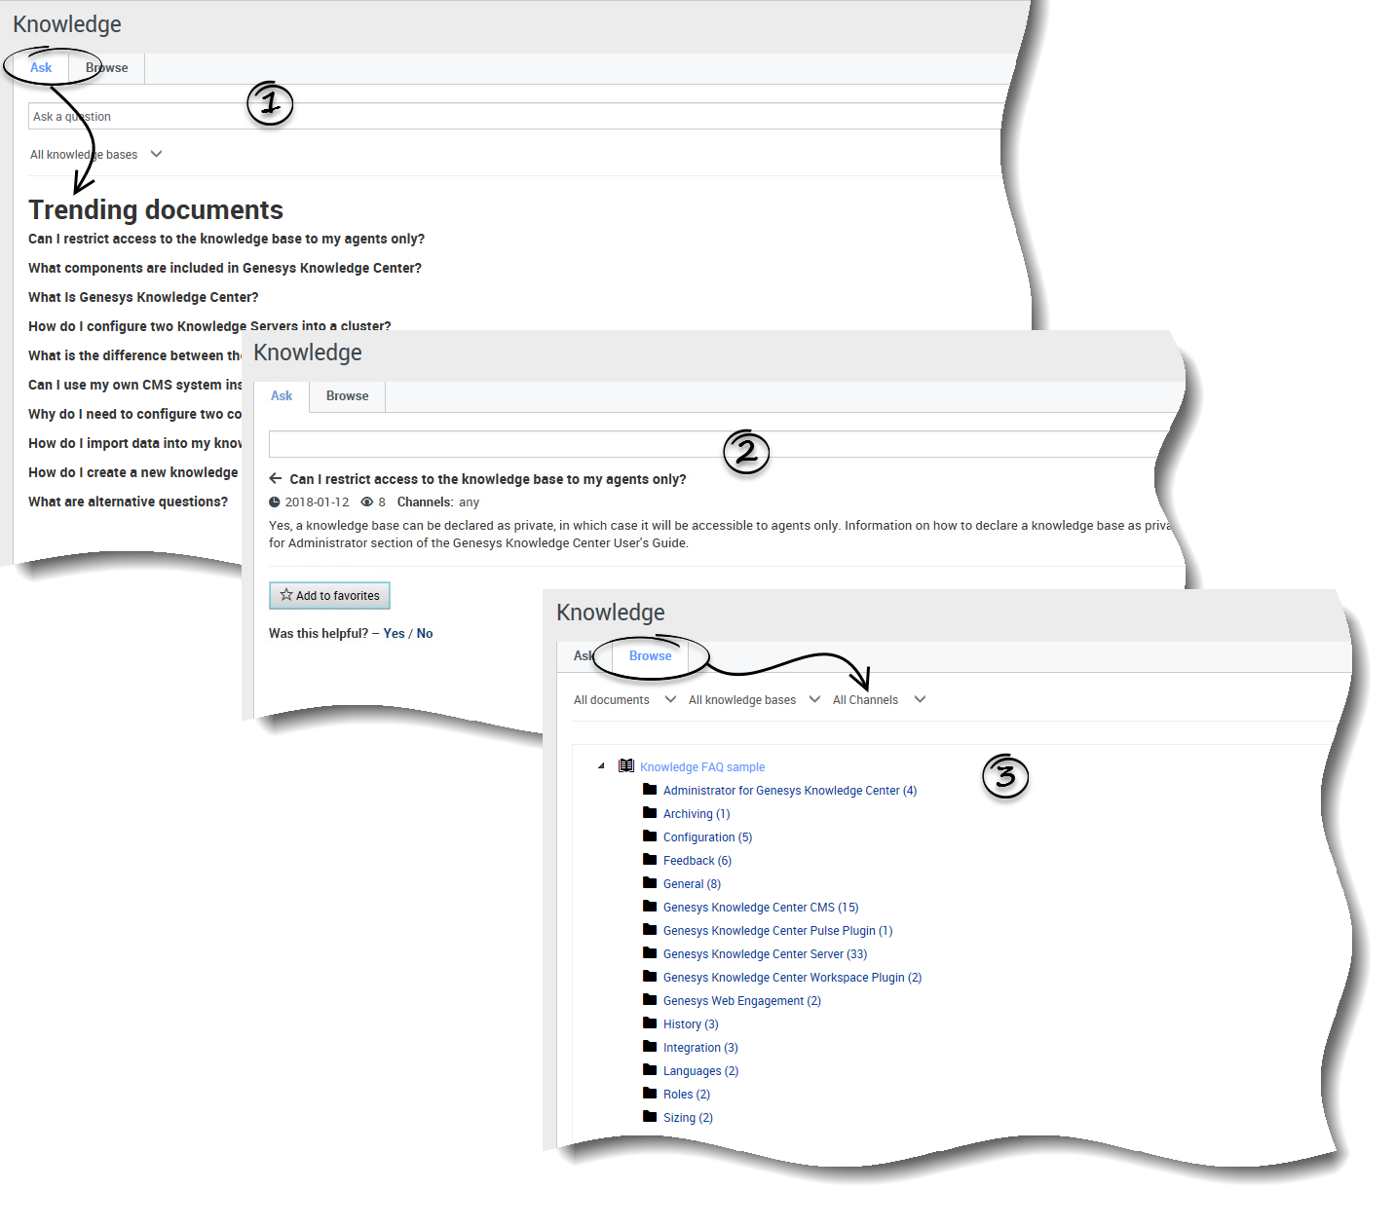Click the folder icon beside Genesys Web Engagement
The image size is (1395, 1227).
coord(651,999)
